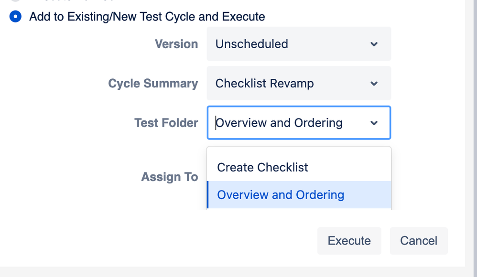Choose Create Checklist from the folder list
Screen dimensions: 477x277
coord(263,168)
